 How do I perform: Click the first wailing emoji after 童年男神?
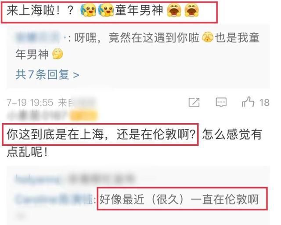point(174,10)
